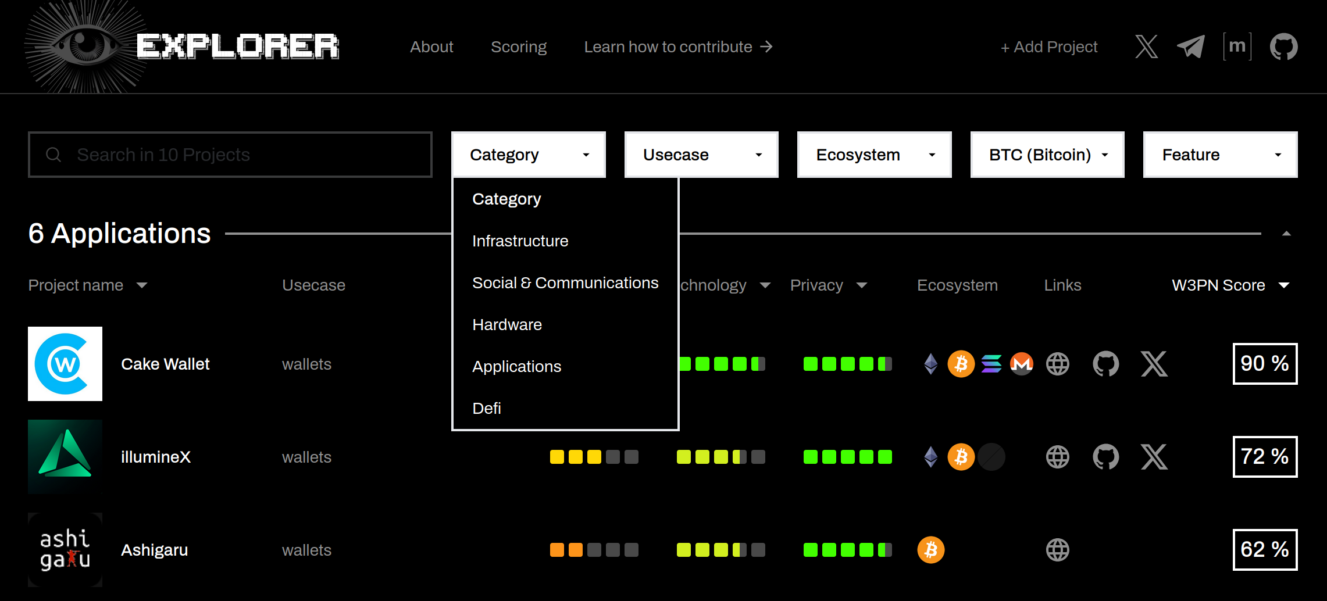
Task: Click Cake Wallet's 90 % score box
Action: coord(1265,364)
